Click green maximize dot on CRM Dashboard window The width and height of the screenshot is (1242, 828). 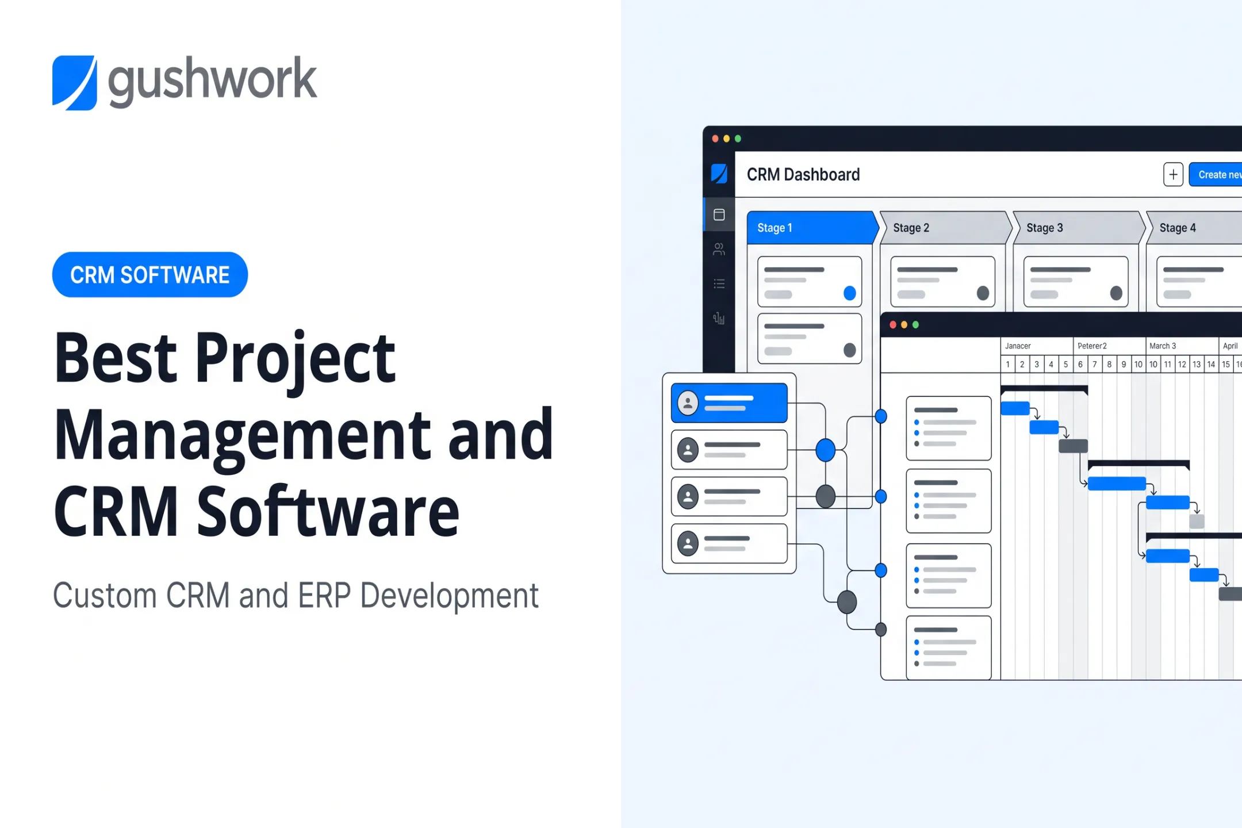738,139
